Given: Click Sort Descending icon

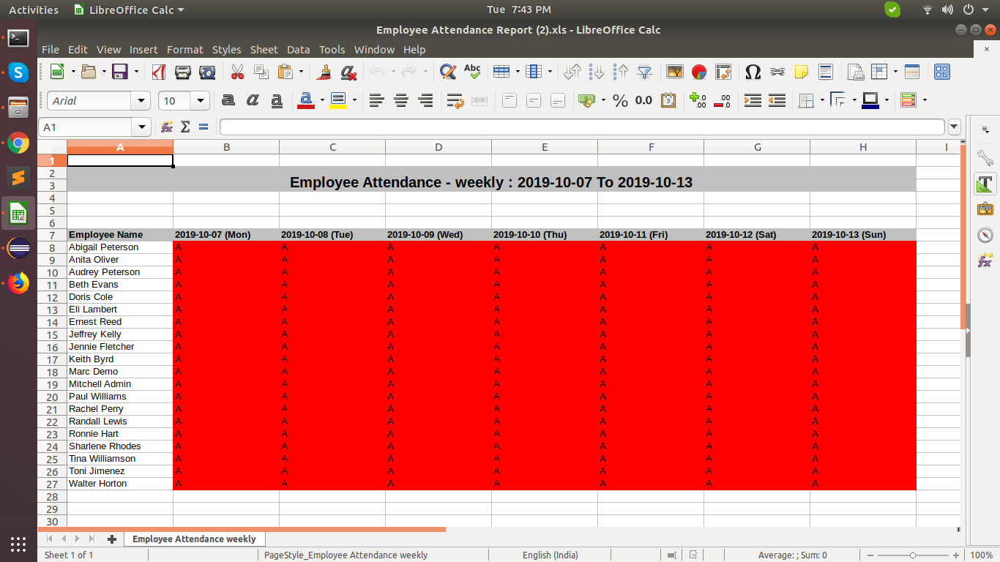Looking at the screenshot, I should coord(621,72).
